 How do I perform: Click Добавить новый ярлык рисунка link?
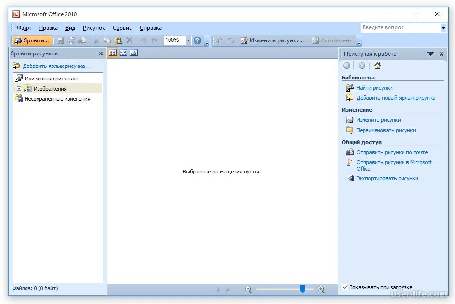point(396,98)
